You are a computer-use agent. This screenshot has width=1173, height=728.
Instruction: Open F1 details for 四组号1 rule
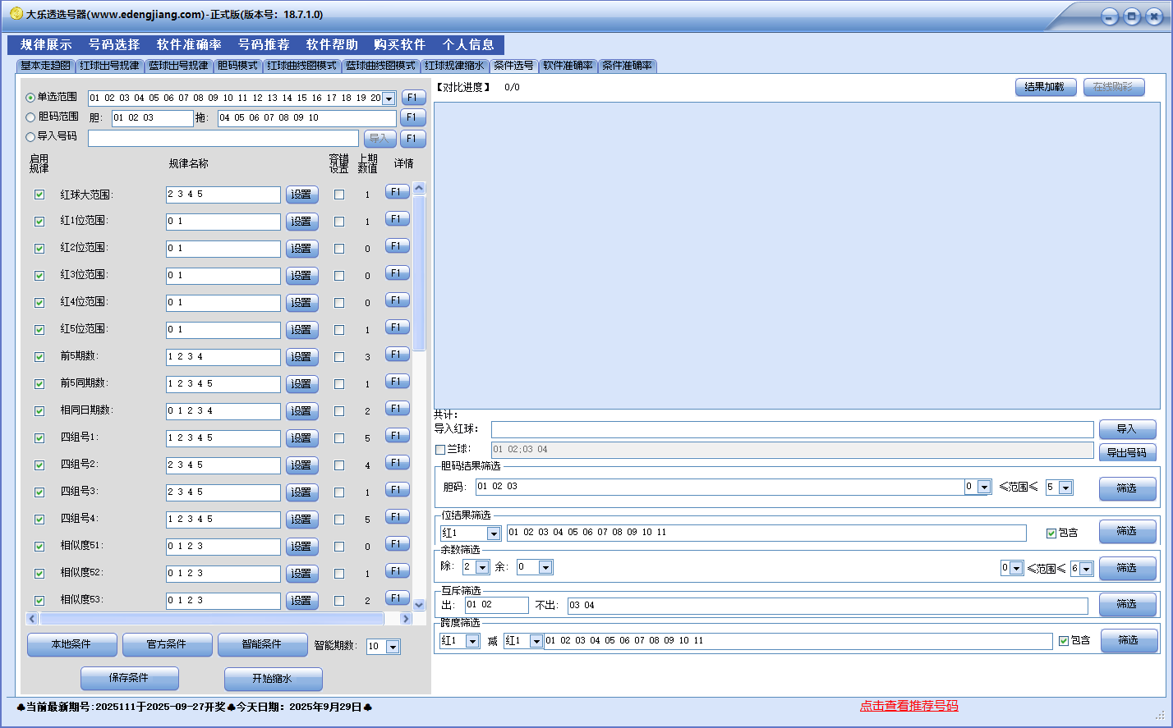pyautogui.click(x=397, y=436)
